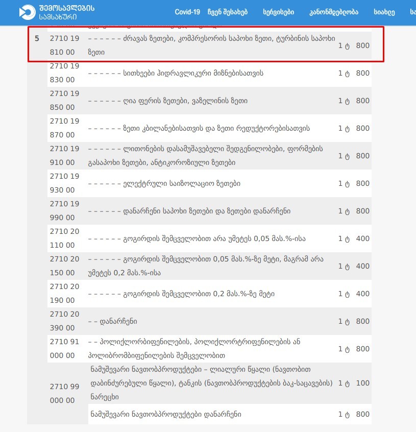416x432 pixels.
Task: Click description 'ძრავას ზეთები, კომპრესორის საპოხი ზეთი'
Action: pyautogui.click(x=211, y=45)
